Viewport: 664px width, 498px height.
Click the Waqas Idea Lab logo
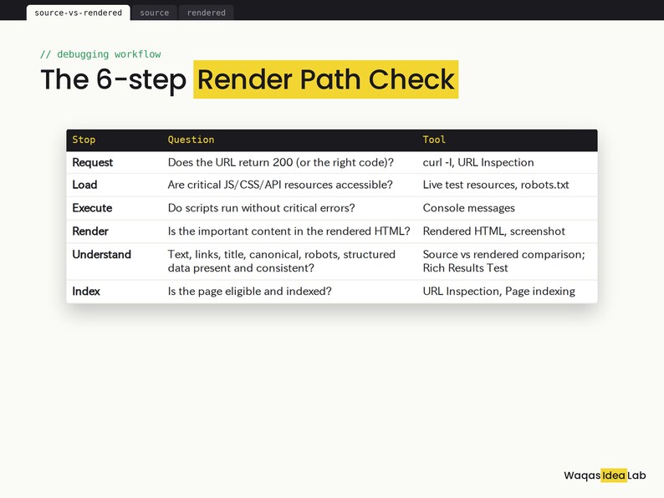(x=605, y=475)
